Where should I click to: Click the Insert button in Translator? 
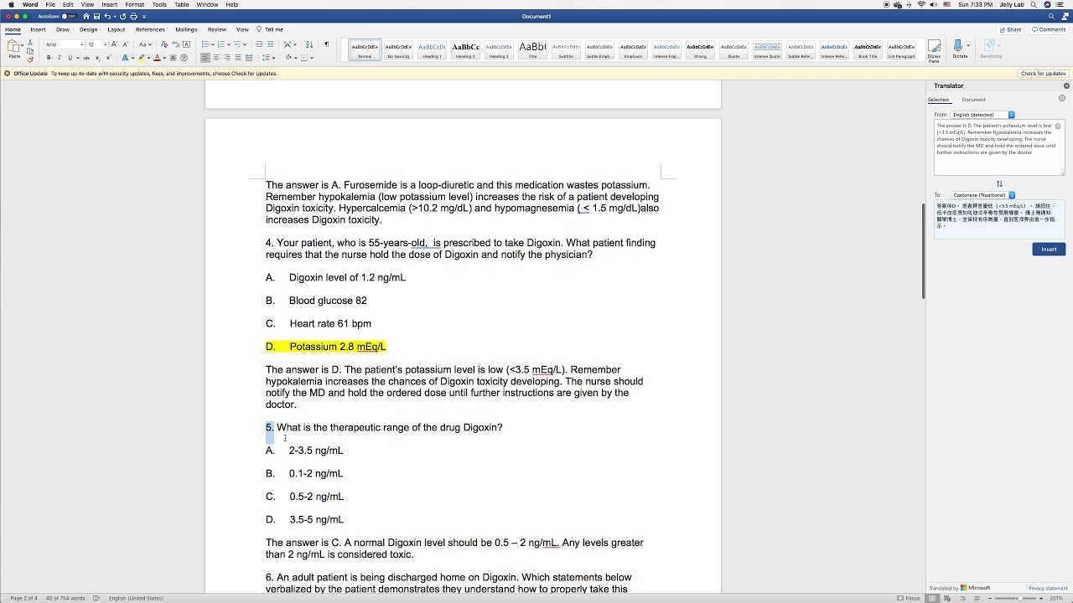(x=1049, y=249)
